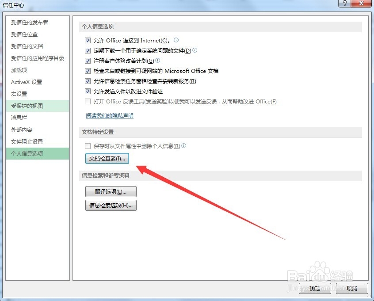Toggle 注册客户体验改善计划 checkbox

[x=88, y=61]
